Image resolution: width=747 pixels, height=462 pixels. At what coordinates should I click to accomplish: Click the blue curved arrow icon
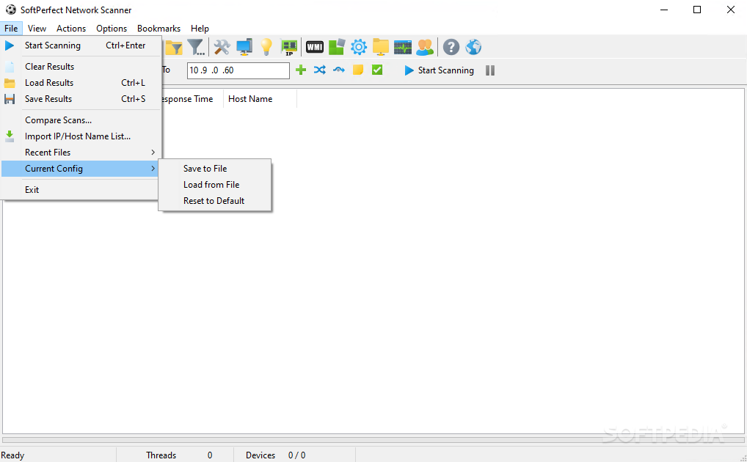coord(339,70)
